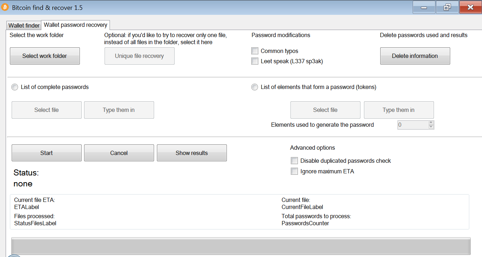The image size is (482, 257).
Task: Click Type them in under tokens list
Action: coord(399,110)
